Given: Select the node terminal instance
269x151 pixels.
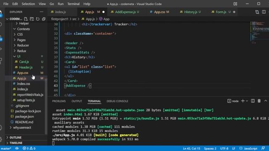Looking at the screenshot, I should [233, 101].
